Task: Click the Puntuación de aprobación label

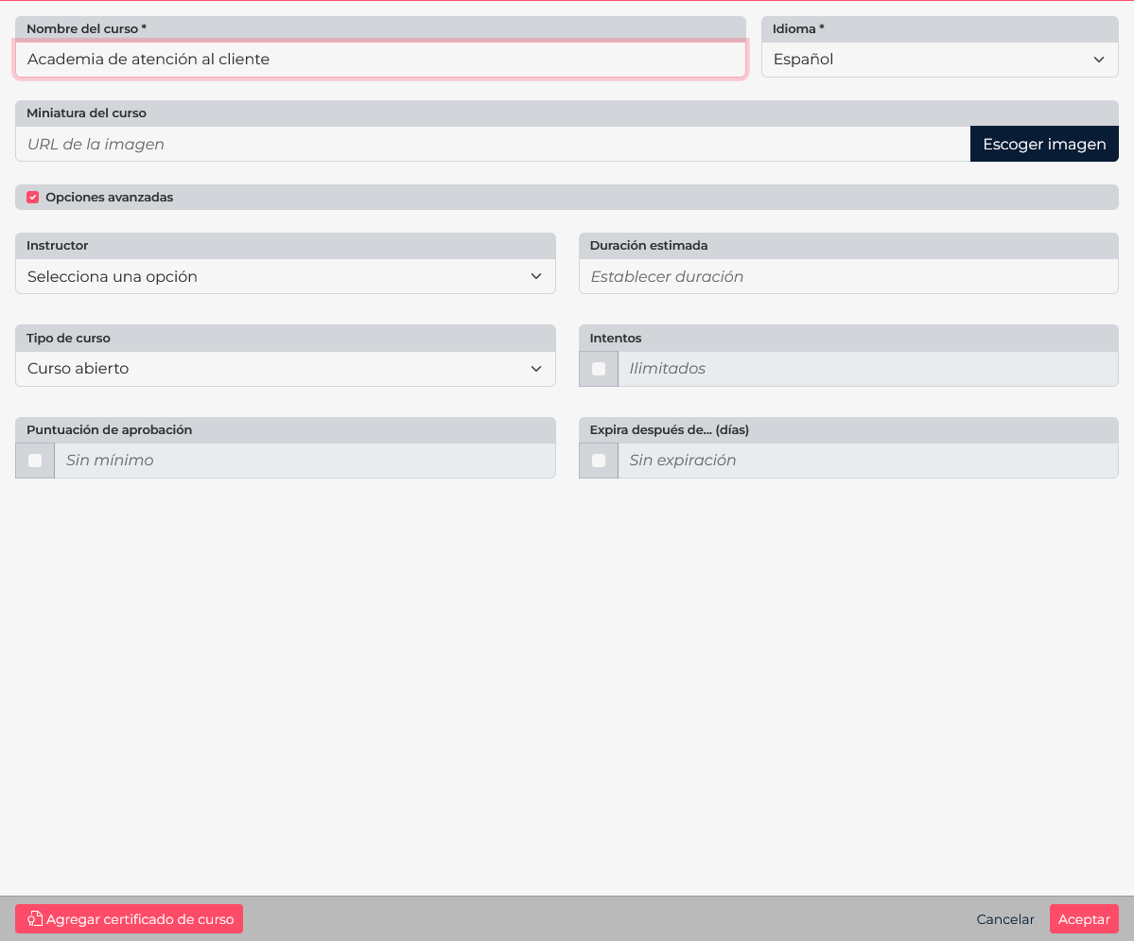Action: tap(109, 429)
